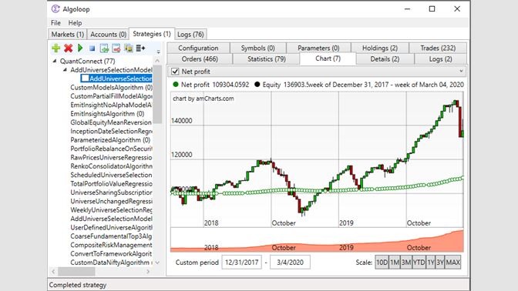Image resolution: width=518 pixels, height=291 pixels.
Task: Open the Symbols (0) tab
Action: [258, 48]
